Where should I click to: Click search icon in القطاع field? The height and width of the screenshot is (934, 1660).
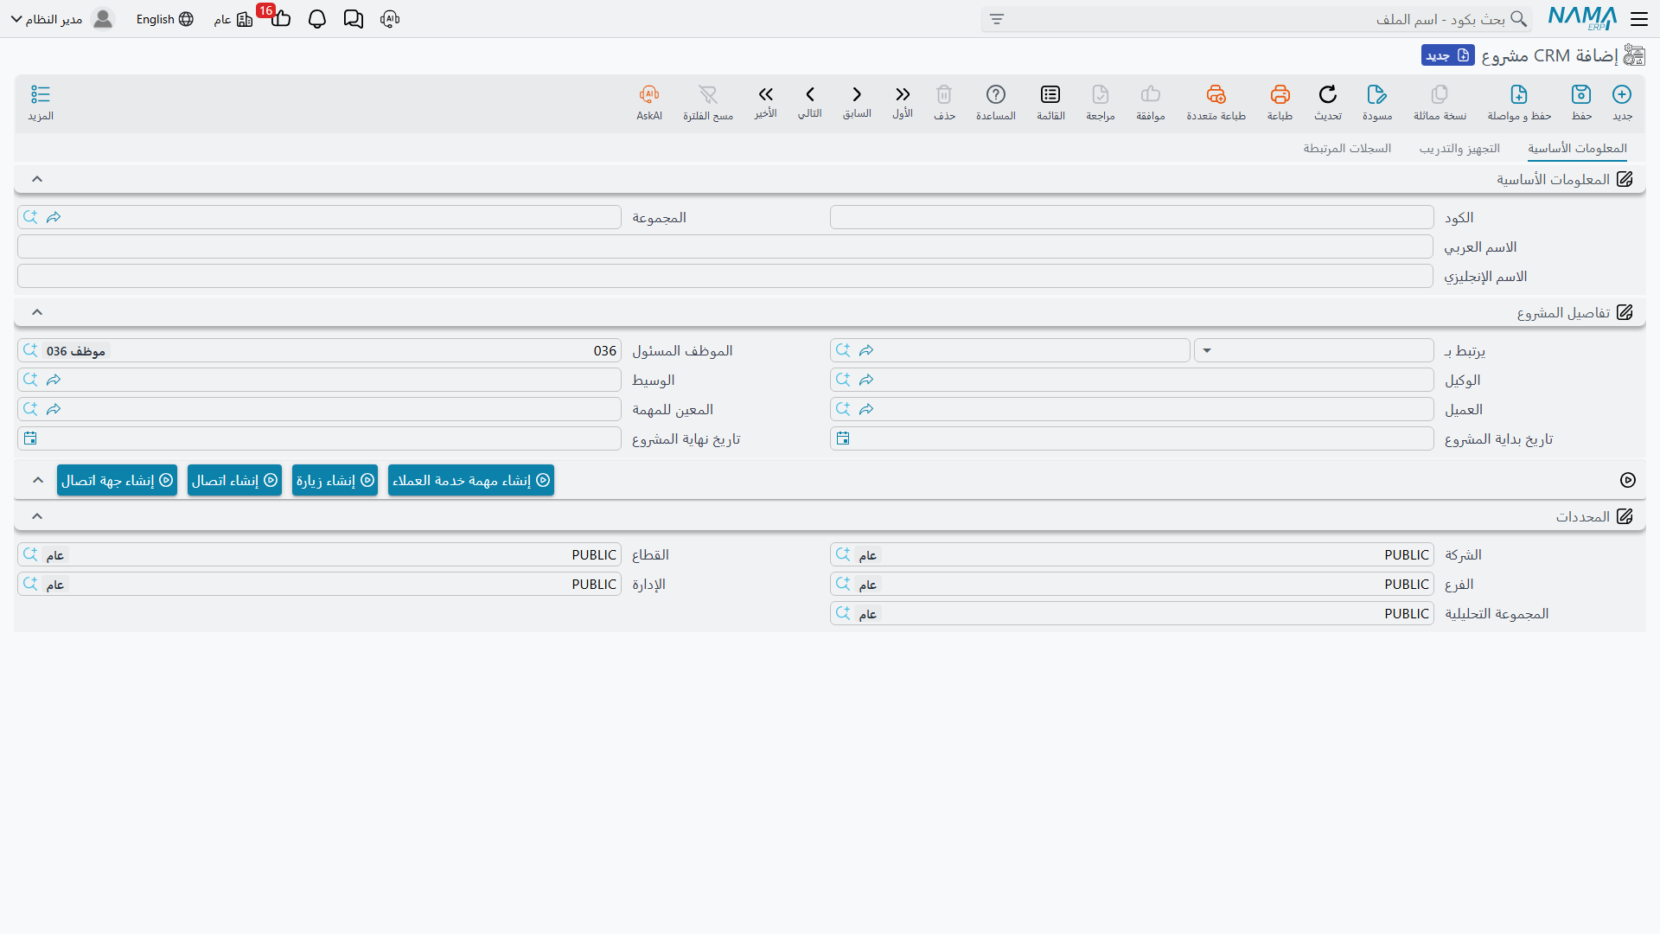pos(30,554)
